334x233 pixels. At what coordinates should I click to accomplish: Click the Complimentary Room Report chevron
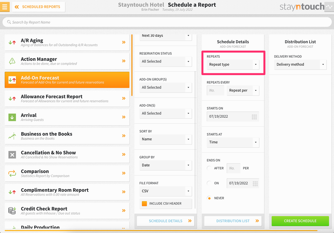click(x=124, y=192)
